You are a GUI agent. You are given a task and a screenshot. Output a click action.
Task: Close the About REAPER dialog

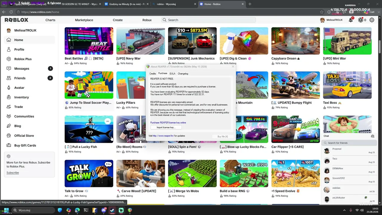tap(233, 67)
